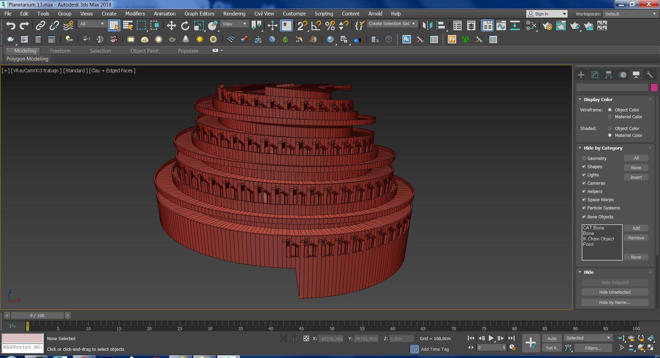
Task: Click the pink object color swatch
Action: click(654, 87)
